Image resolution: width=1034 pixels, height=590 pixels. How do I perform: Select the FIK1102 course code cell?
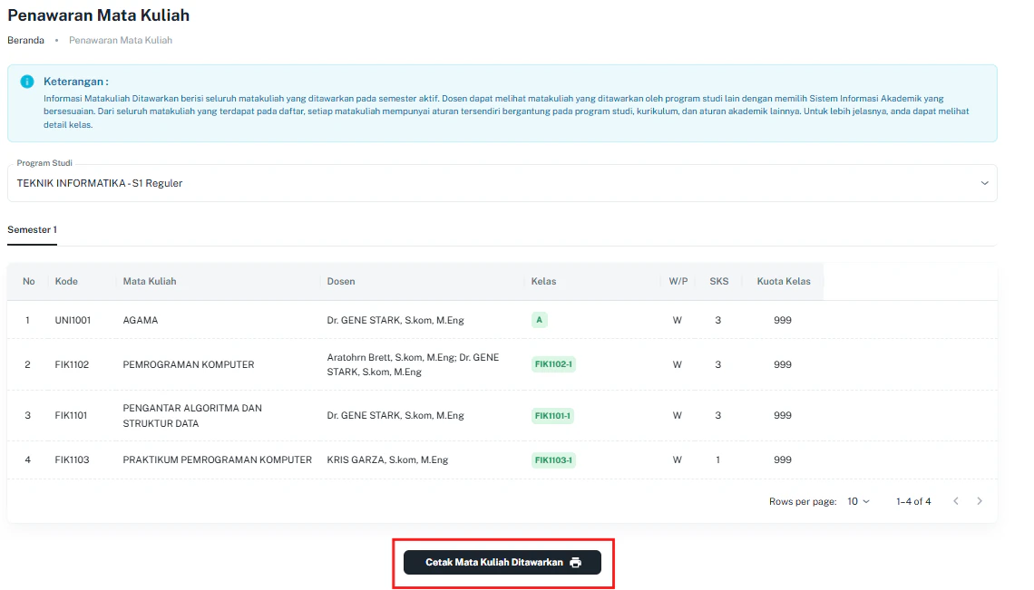tap(72, 364)
